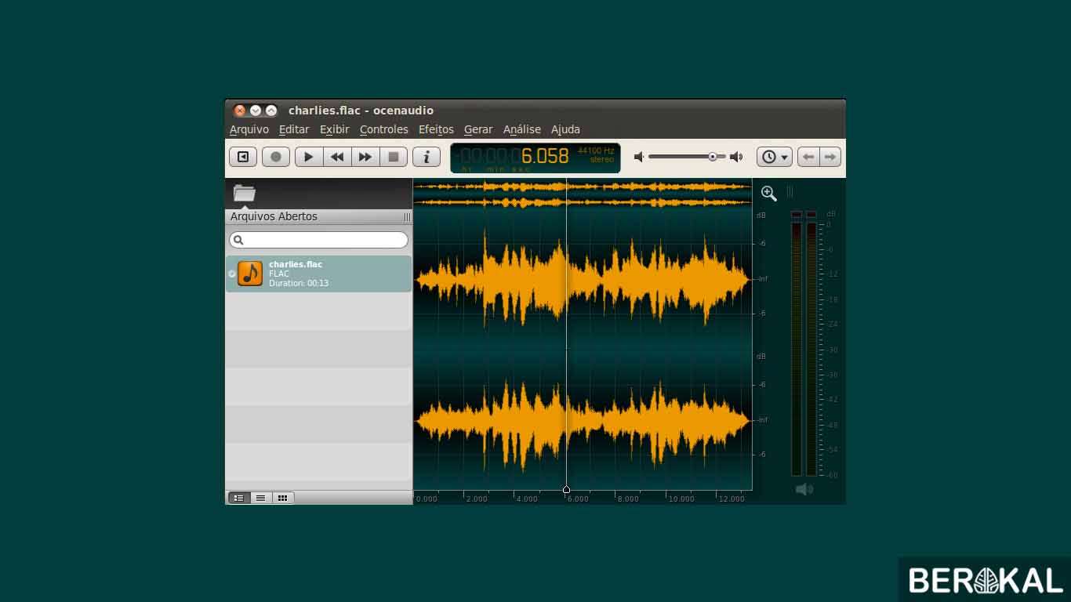Click the 10.000 mark on the ruler
Viewport: 1071px width, 602px height.
coord(681,499)
